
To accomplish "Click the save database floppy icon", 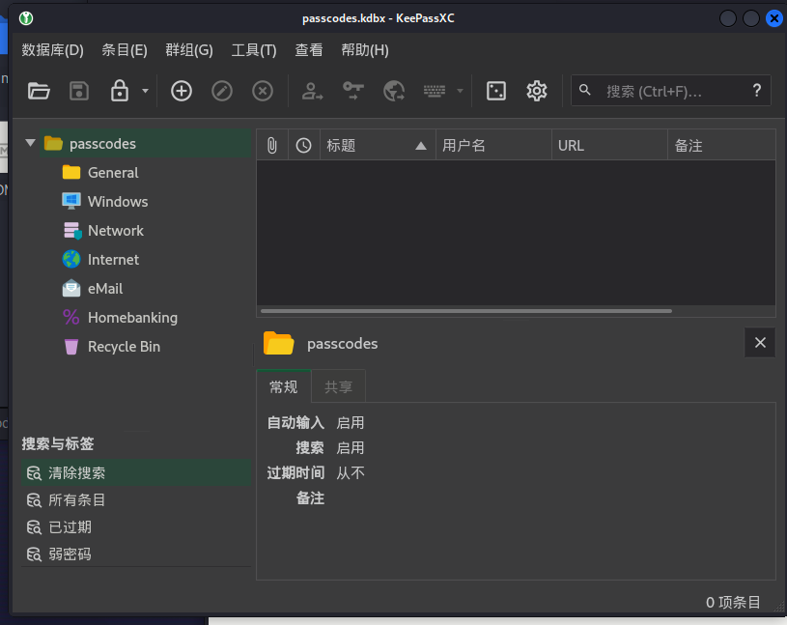I will coord(79,92).
